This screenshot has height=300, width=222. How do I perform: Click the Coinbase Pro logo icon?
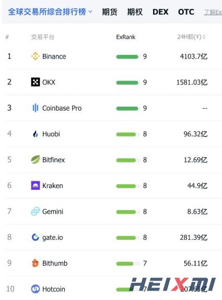[36, 108]
